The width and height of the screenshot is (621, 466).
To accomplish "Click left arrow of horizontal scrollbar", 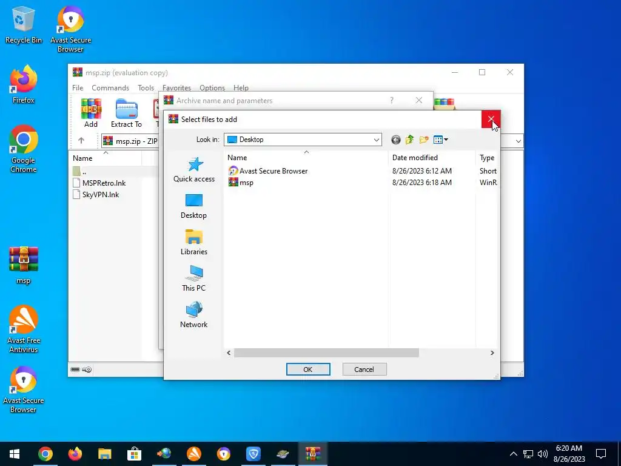I will coord(229,353).
